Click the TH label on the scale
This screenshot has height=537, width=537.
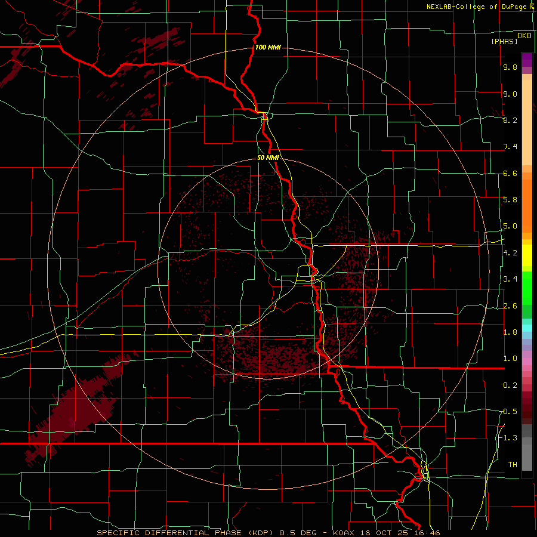pyautogui.click(x=513, y=464)
